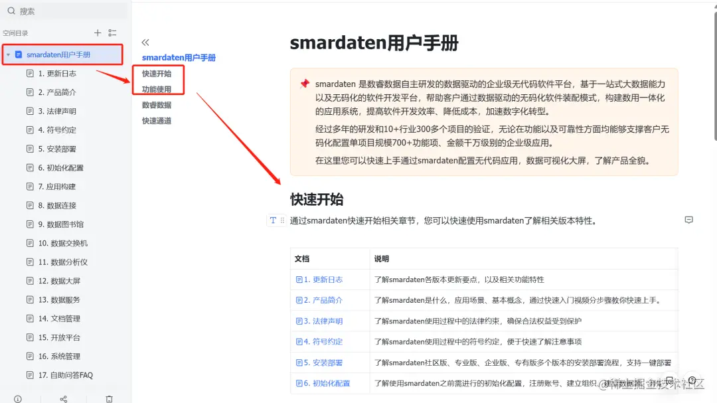This screenshot has height=403, width=717.
Task: Click the share icon at the bottom
Action: pyautogui.click(x=63, y=398)
